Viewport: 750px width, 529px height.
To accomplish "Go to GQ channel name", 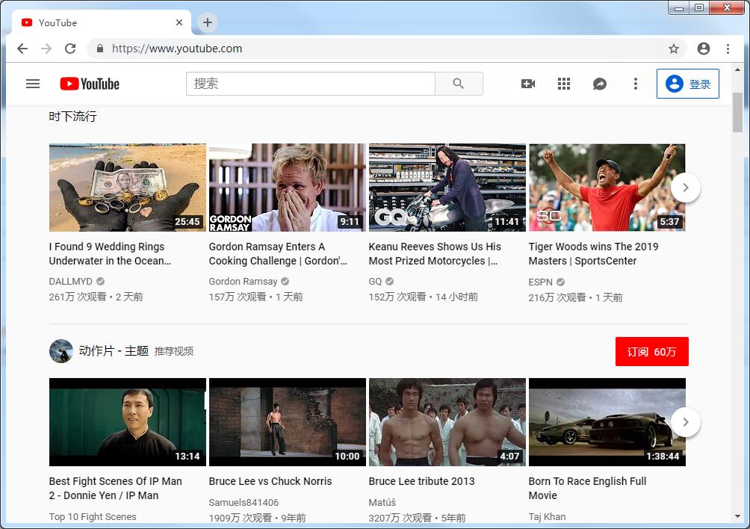I will pos(375,281).
